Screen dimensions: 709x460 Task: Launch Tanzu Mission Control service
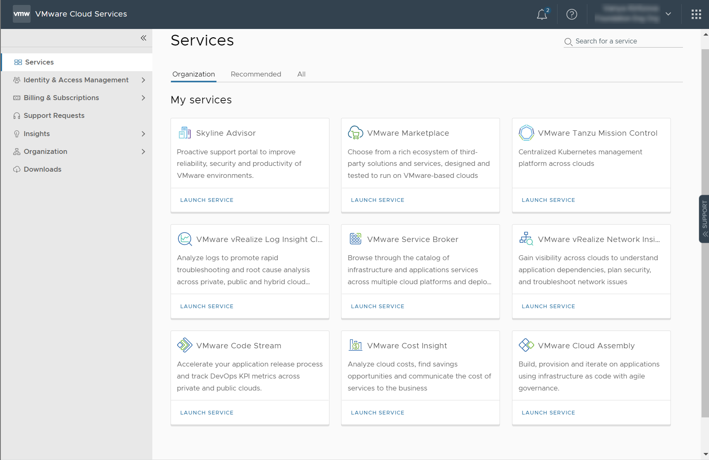548,200
